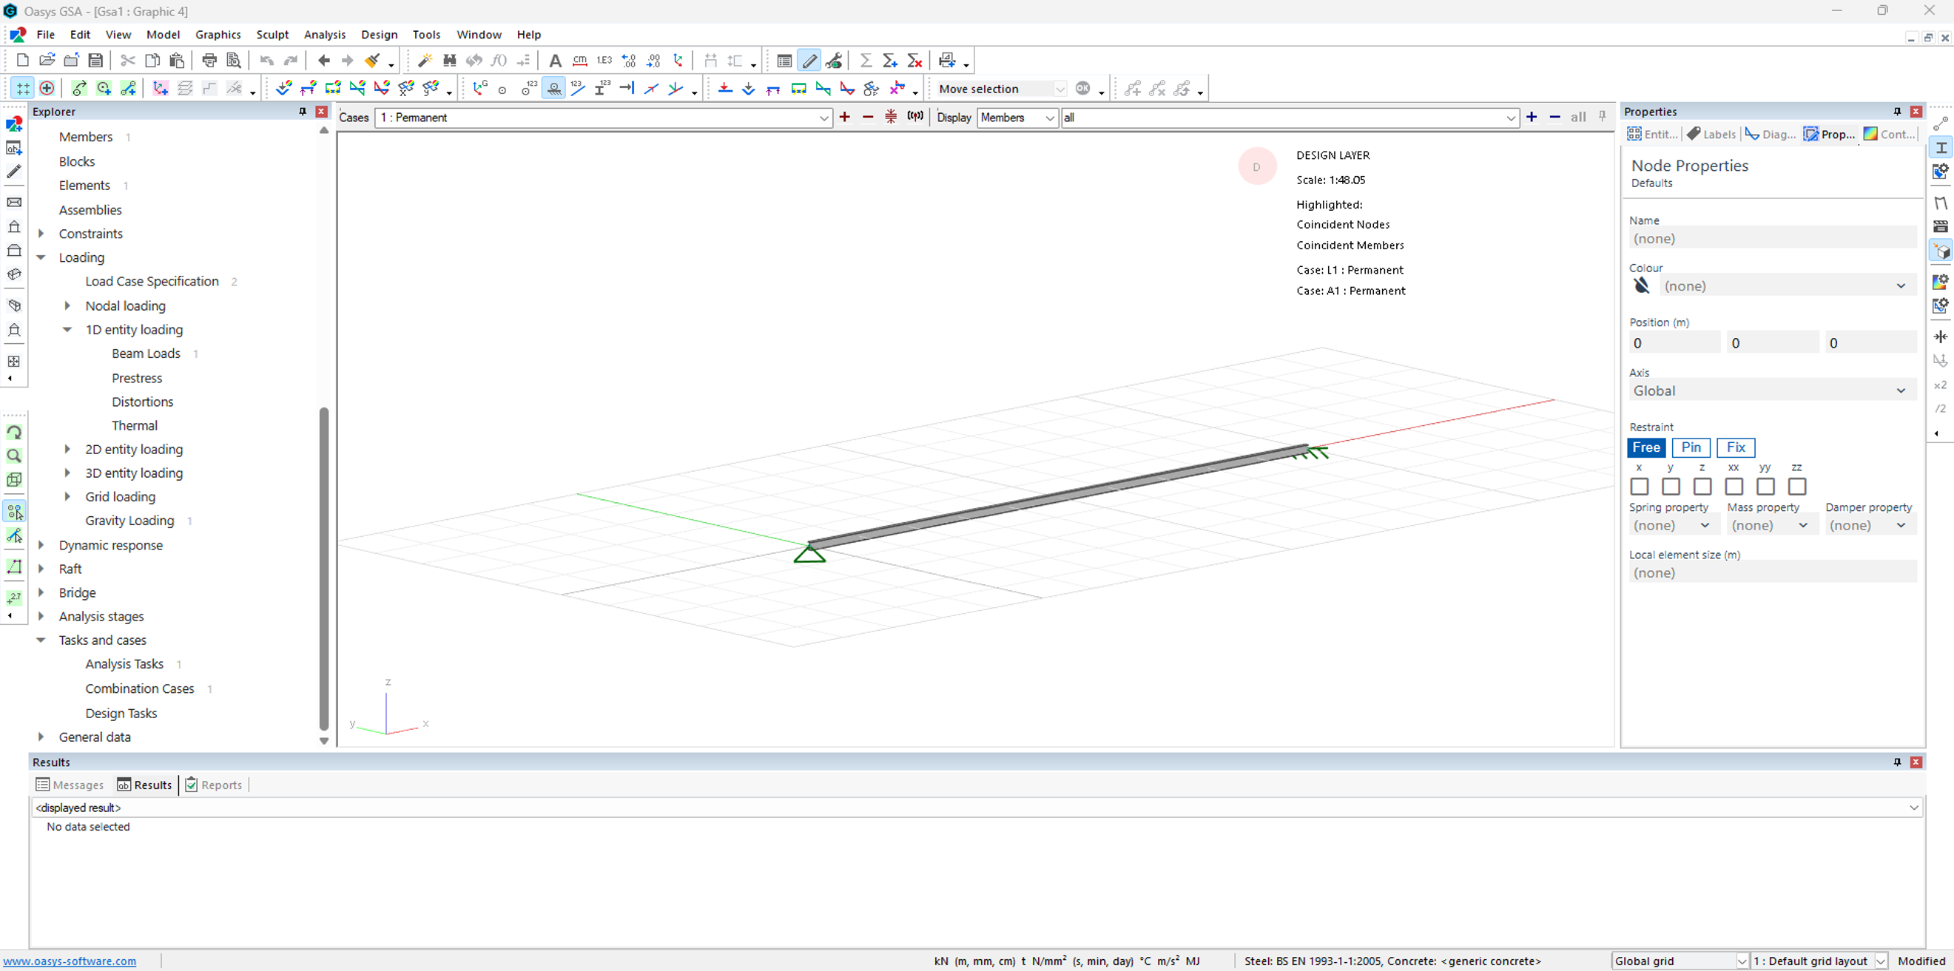Click the node Name input field

tap(1771, 239)
